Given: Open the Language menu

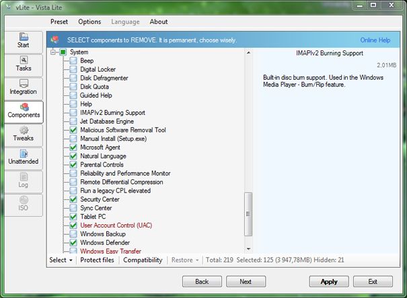Looking at the screenshot, I should tap(125, 21).
